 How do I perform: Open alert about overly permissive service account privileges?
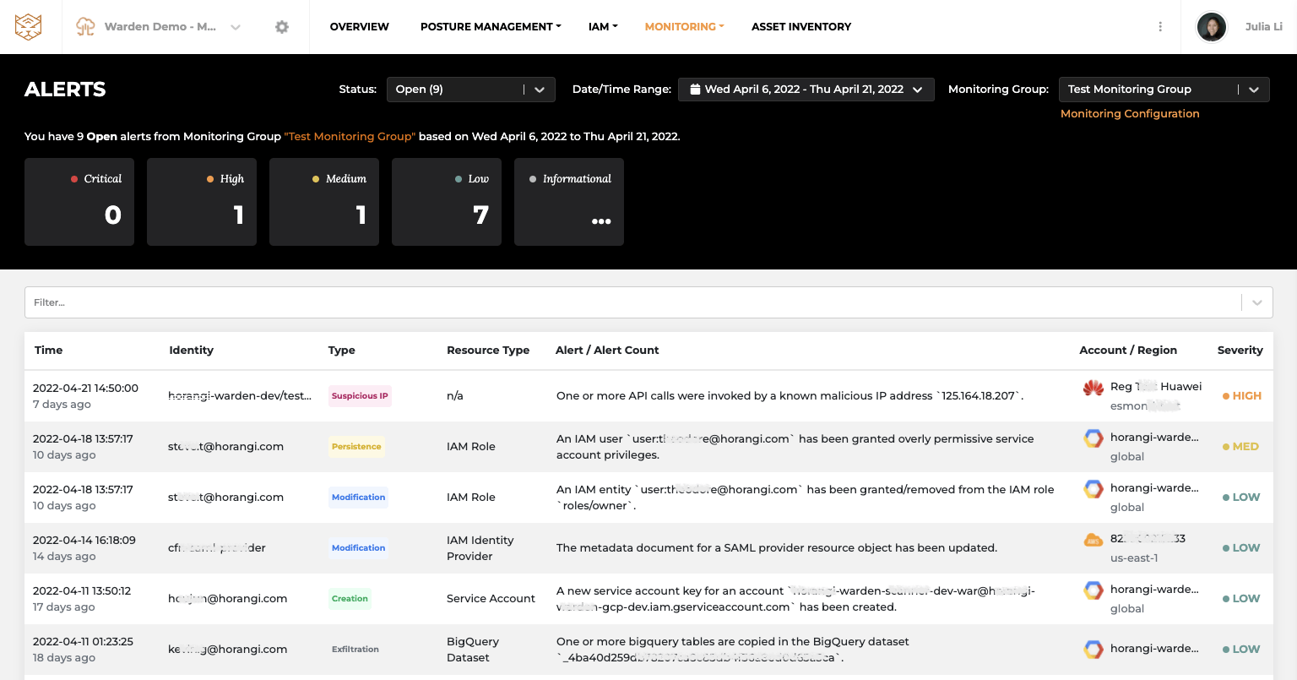click(x=795, y=446)
